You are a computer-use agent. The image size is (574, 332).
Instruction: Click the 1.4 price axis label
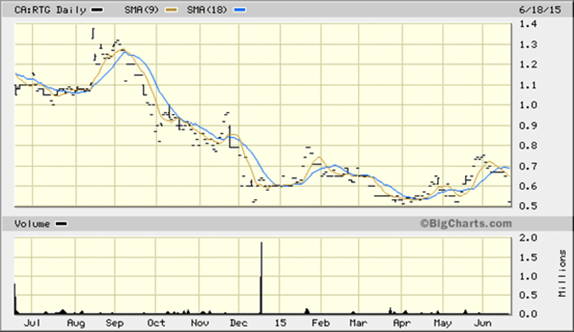(528, 25)
